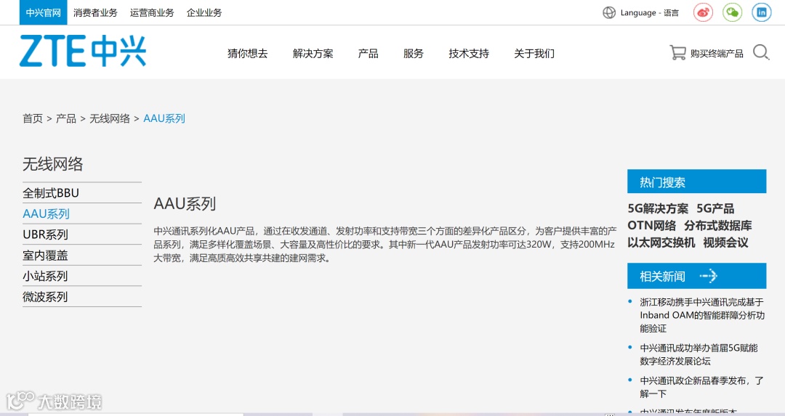The image size is (785, 416).
Task: Click AAU系列 in breadcrumb
Action: pyautogui.click(x=164, y=118)
